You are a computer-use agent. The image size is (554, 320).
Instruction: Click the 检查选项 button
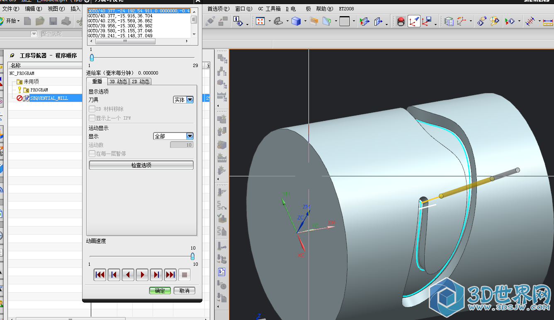click(x=141, y=165)
